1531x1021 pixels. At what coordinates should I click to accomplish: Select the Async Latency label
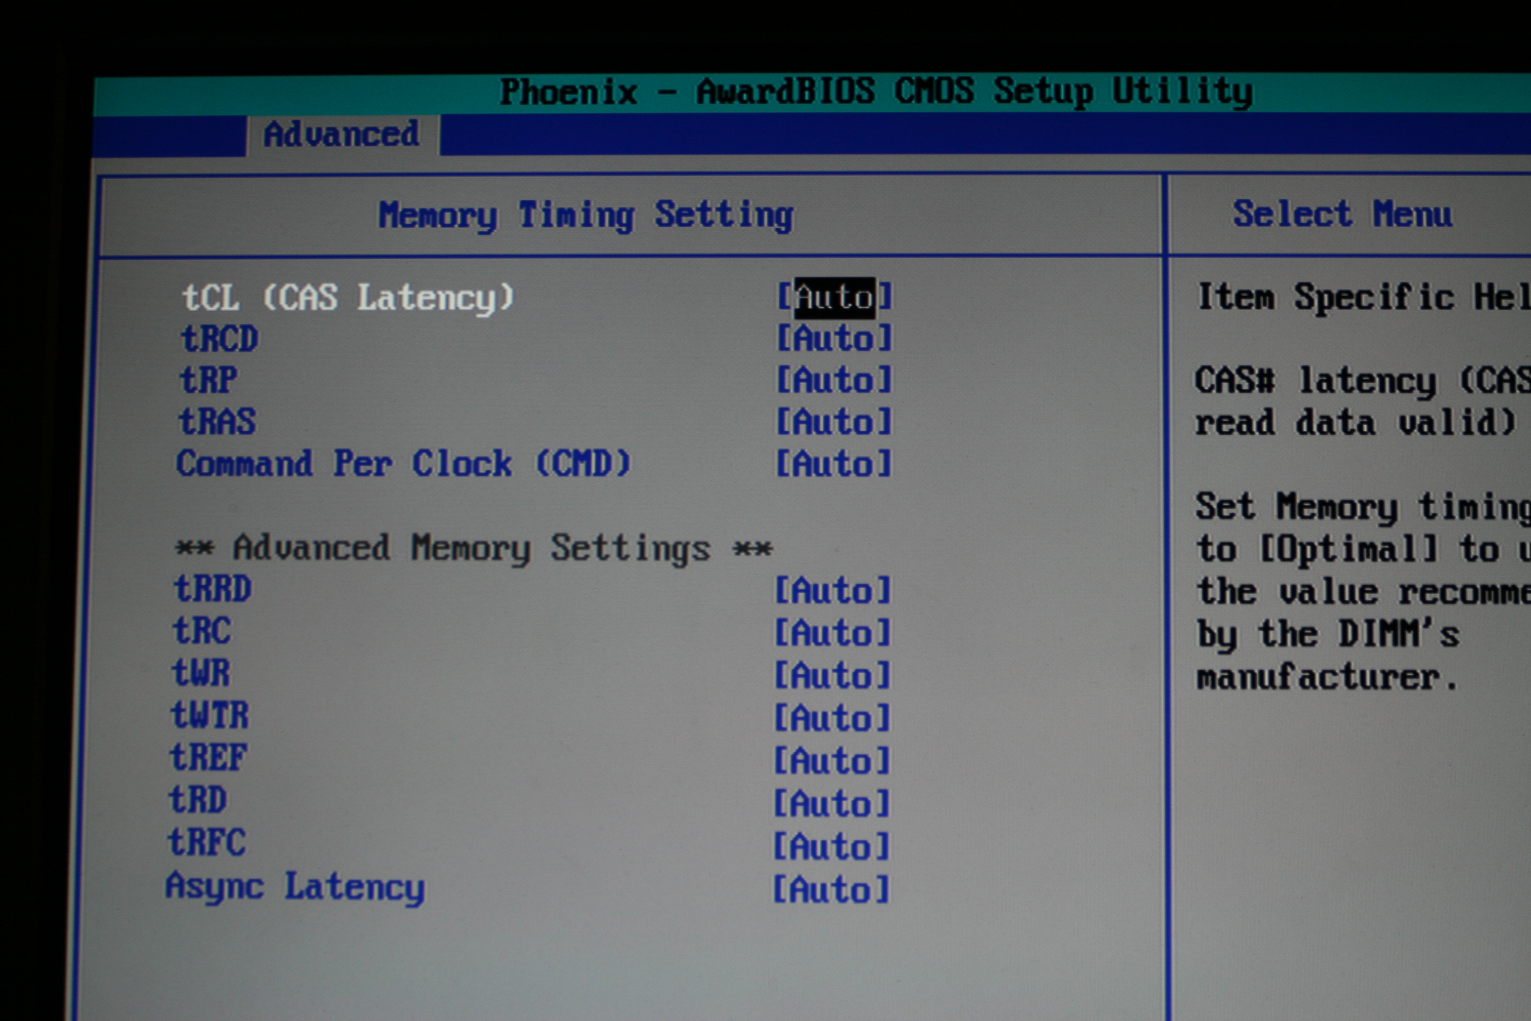[295, 887]
